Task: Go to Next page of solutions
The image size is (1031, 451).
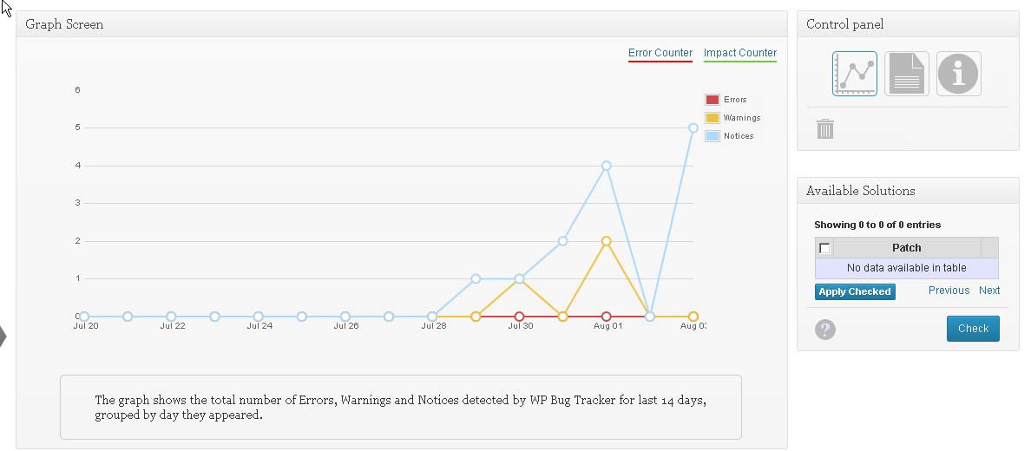Action: click(x=989, y=291)
